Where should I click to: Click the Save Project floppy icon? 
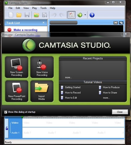click(27, 15)
